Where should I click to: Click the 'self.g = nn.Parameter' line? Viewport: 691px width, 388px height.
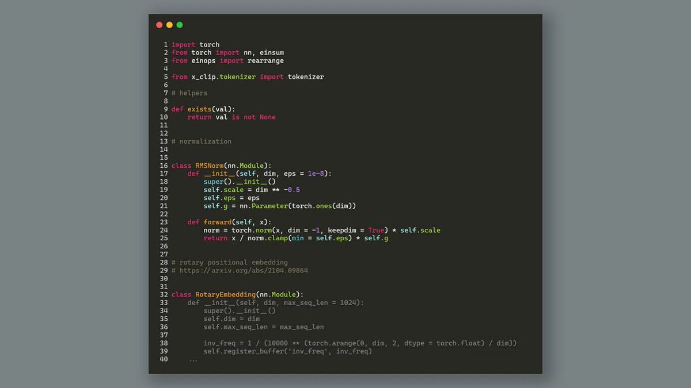tap(280, 206)
